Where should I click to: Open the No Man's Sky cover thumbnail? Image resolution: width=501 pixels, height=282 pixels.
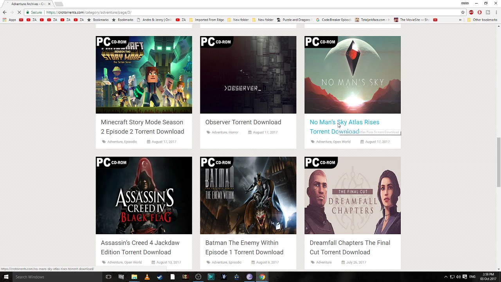point(353,75)
